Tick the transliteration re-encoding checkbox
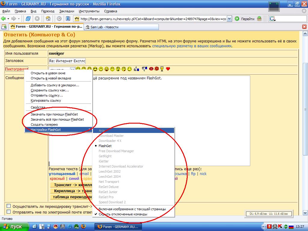 pyautogui.click(x=9, y=206)
